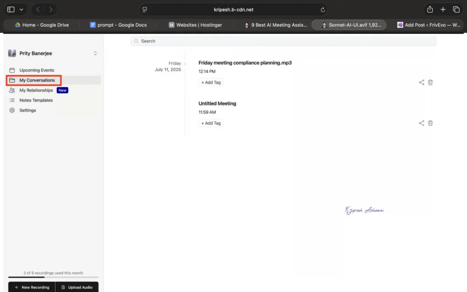Open Notes Templates page
Image resolution: width=467 pixels, height=292 pixels.
point(36,100)
